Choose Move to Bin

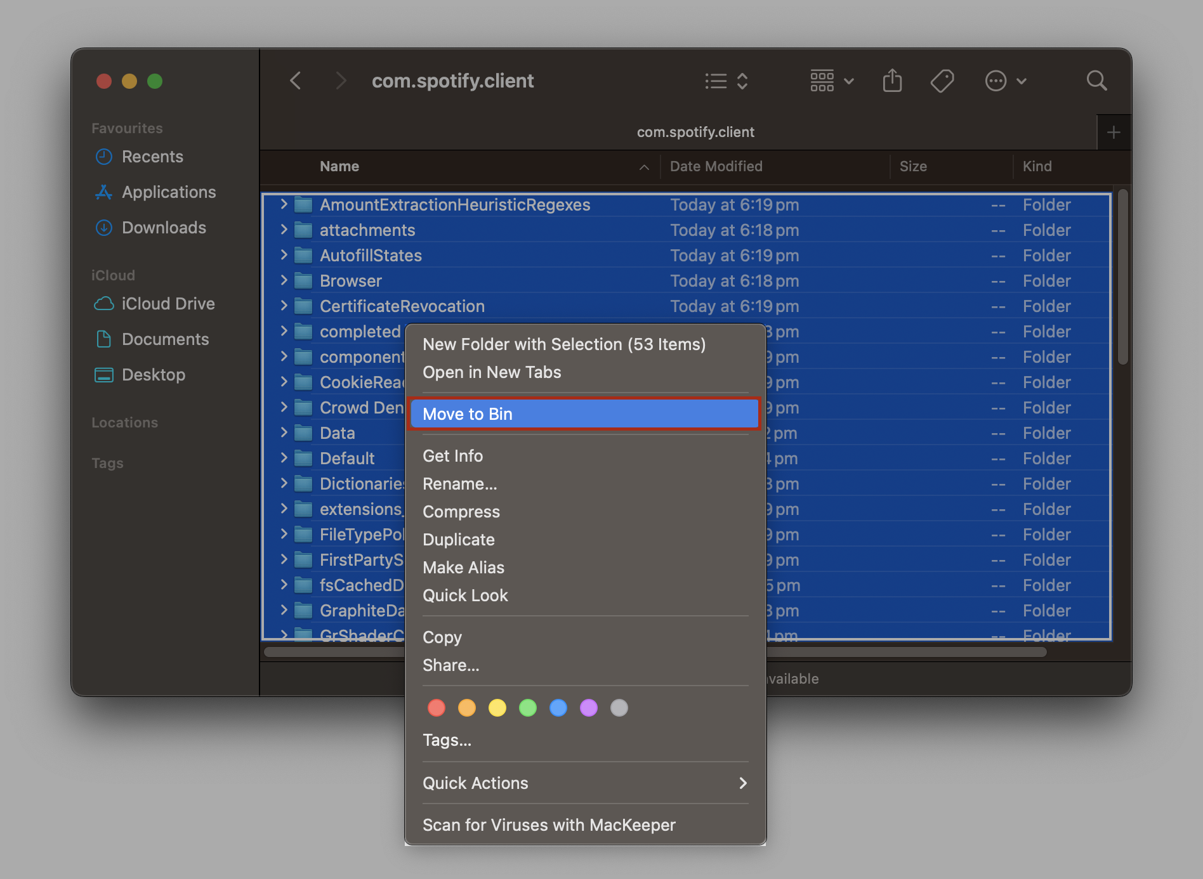click(584, 414)
